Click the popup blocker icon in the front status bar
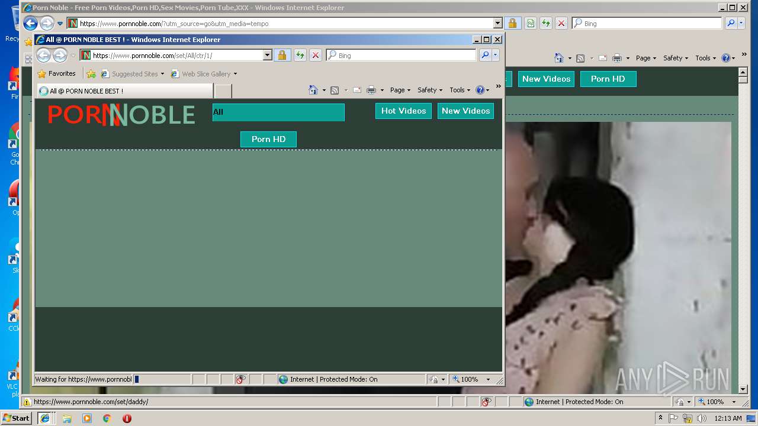The width and height of the screenshot is (758, 426). 240,379
